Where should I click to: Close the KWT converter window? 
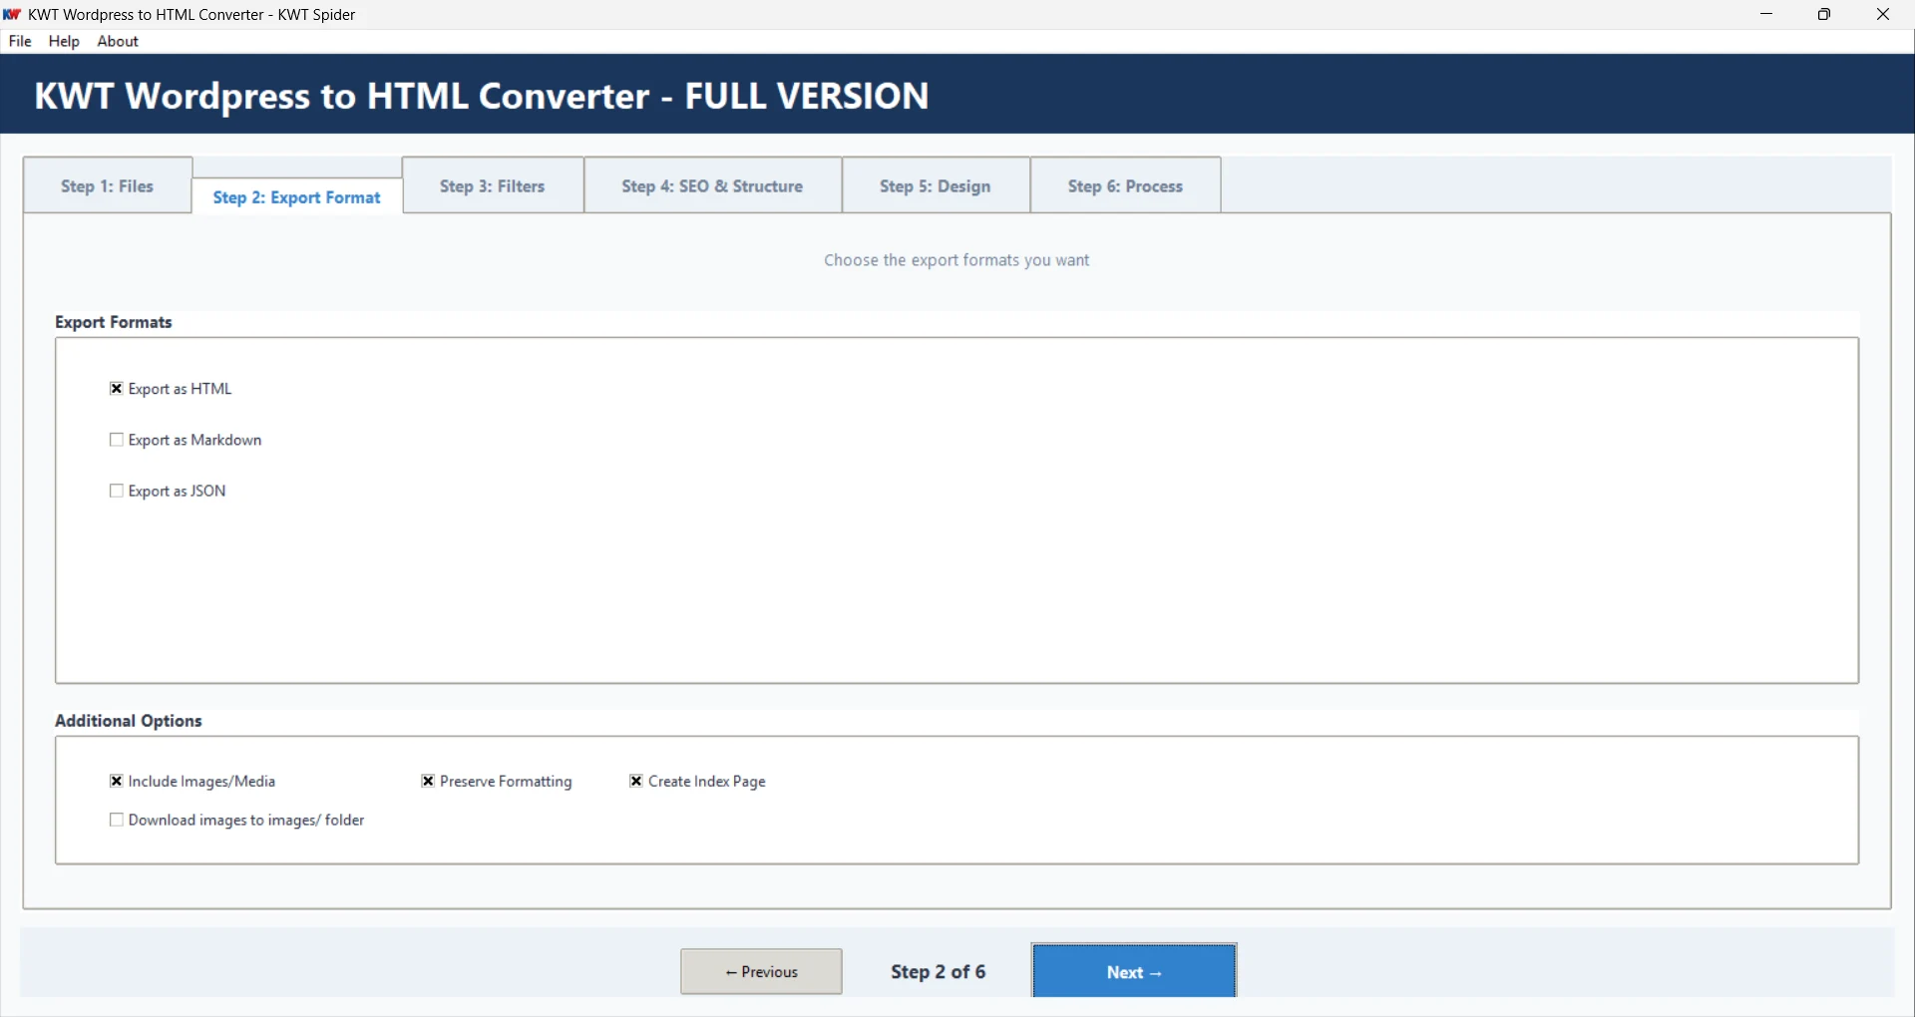pyautogui.click(x=1883, y=14)
